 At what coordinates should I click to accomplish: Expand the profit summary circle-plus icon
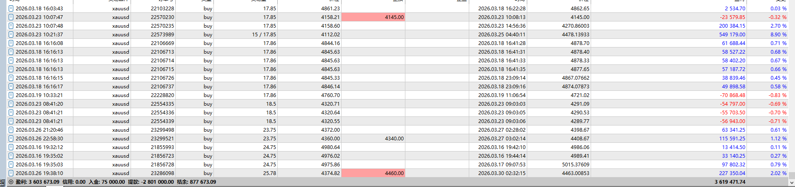click(x=11, y=182)
